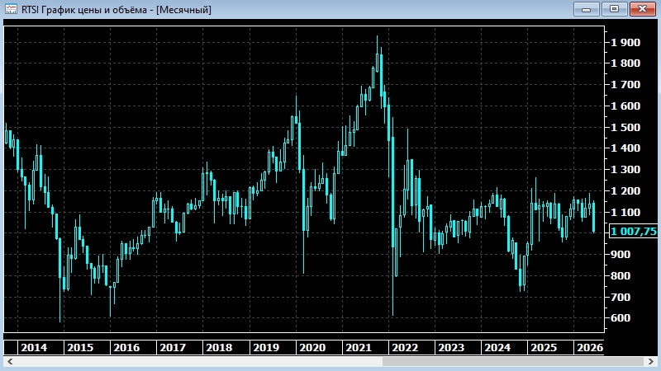Select the 2019 year label

(265, 347)
